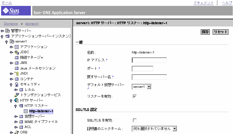Go to the Domains breadcrumb link

(x=11, y=24)
